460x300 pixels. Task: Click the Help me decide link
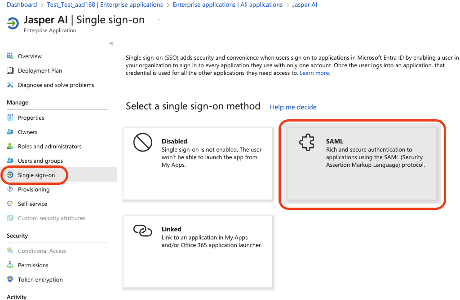click(293, 107)
